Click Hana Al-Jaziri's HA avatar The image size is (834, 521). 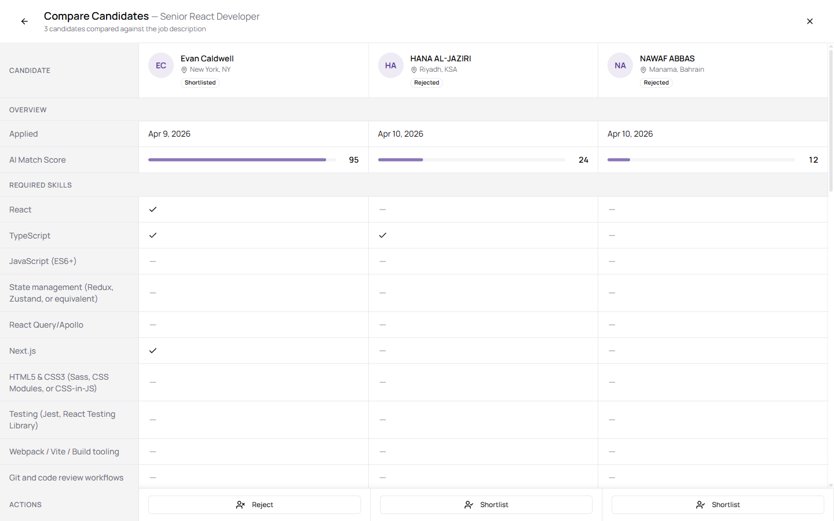click(x=390, y=65)
